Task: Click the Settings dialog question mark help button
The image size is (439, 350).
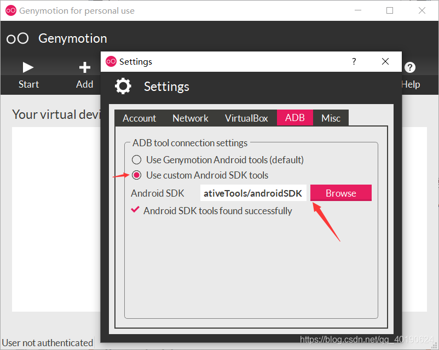Action: pos(354,61)
